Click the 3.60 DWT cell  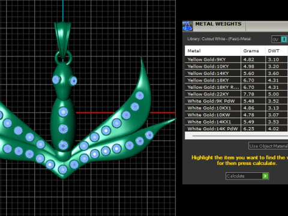click(x=277, y=73)
